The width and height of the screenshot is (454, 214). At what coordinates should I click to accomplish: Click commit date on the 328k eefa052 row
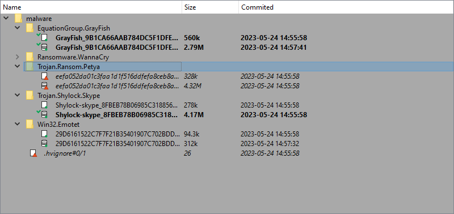(270, 76)
